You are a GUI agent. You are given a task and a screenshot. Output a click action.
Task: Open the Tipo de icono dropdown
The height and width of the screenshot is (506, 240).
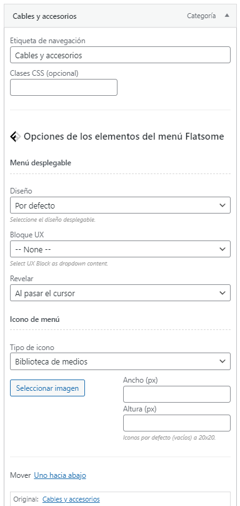point(120,361)
